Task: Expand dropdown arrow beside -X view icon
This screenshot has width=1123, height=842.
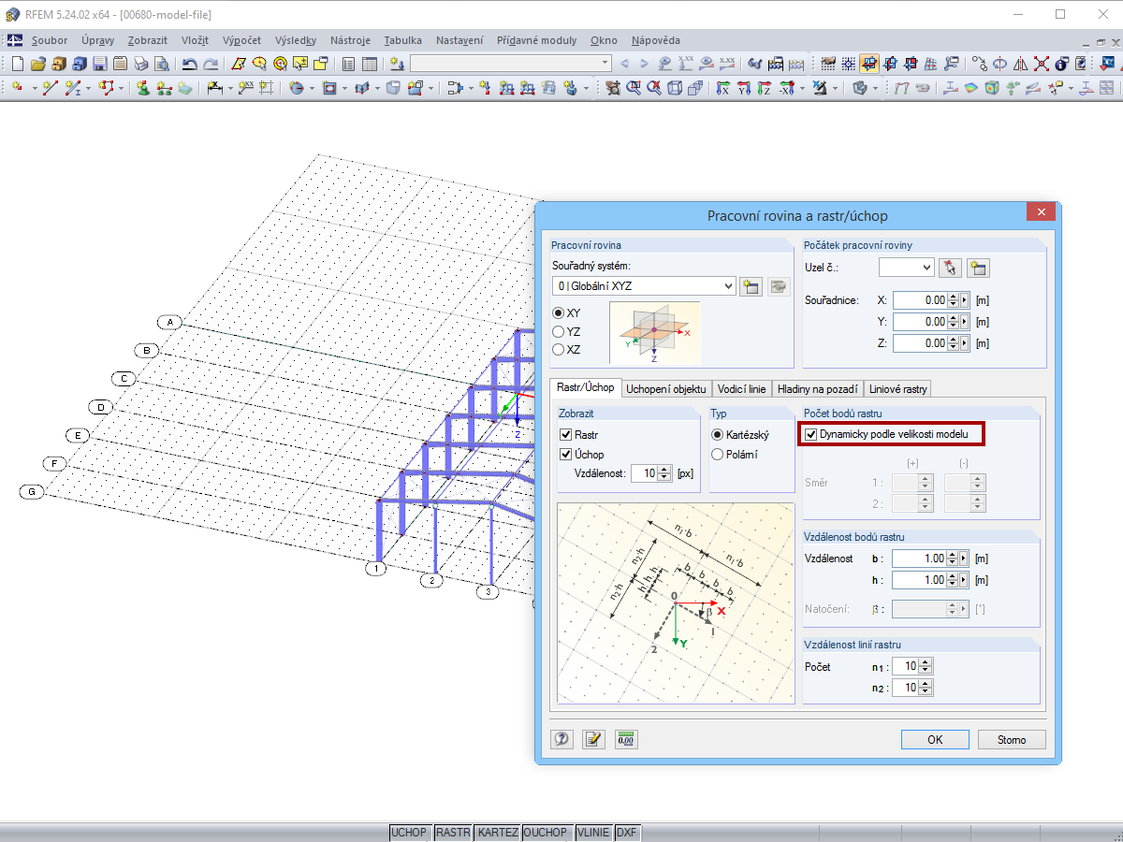Action: coord(802,89)
